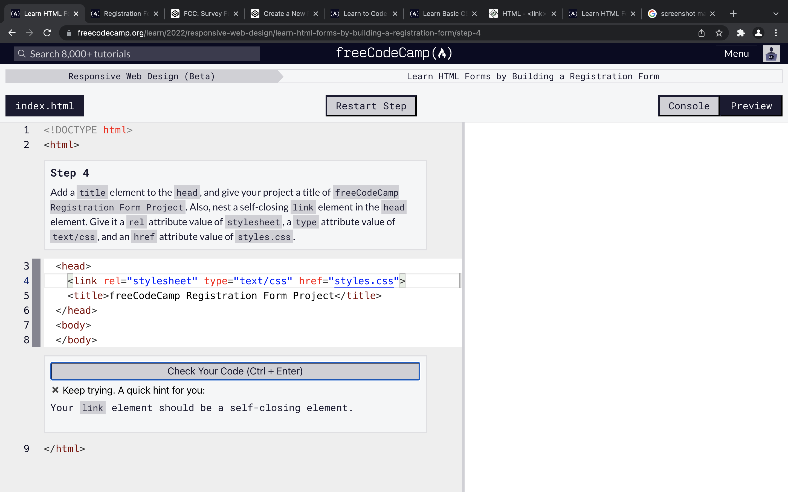
Task: Switch to FCC: Survey Form tab
Action: 202,14
